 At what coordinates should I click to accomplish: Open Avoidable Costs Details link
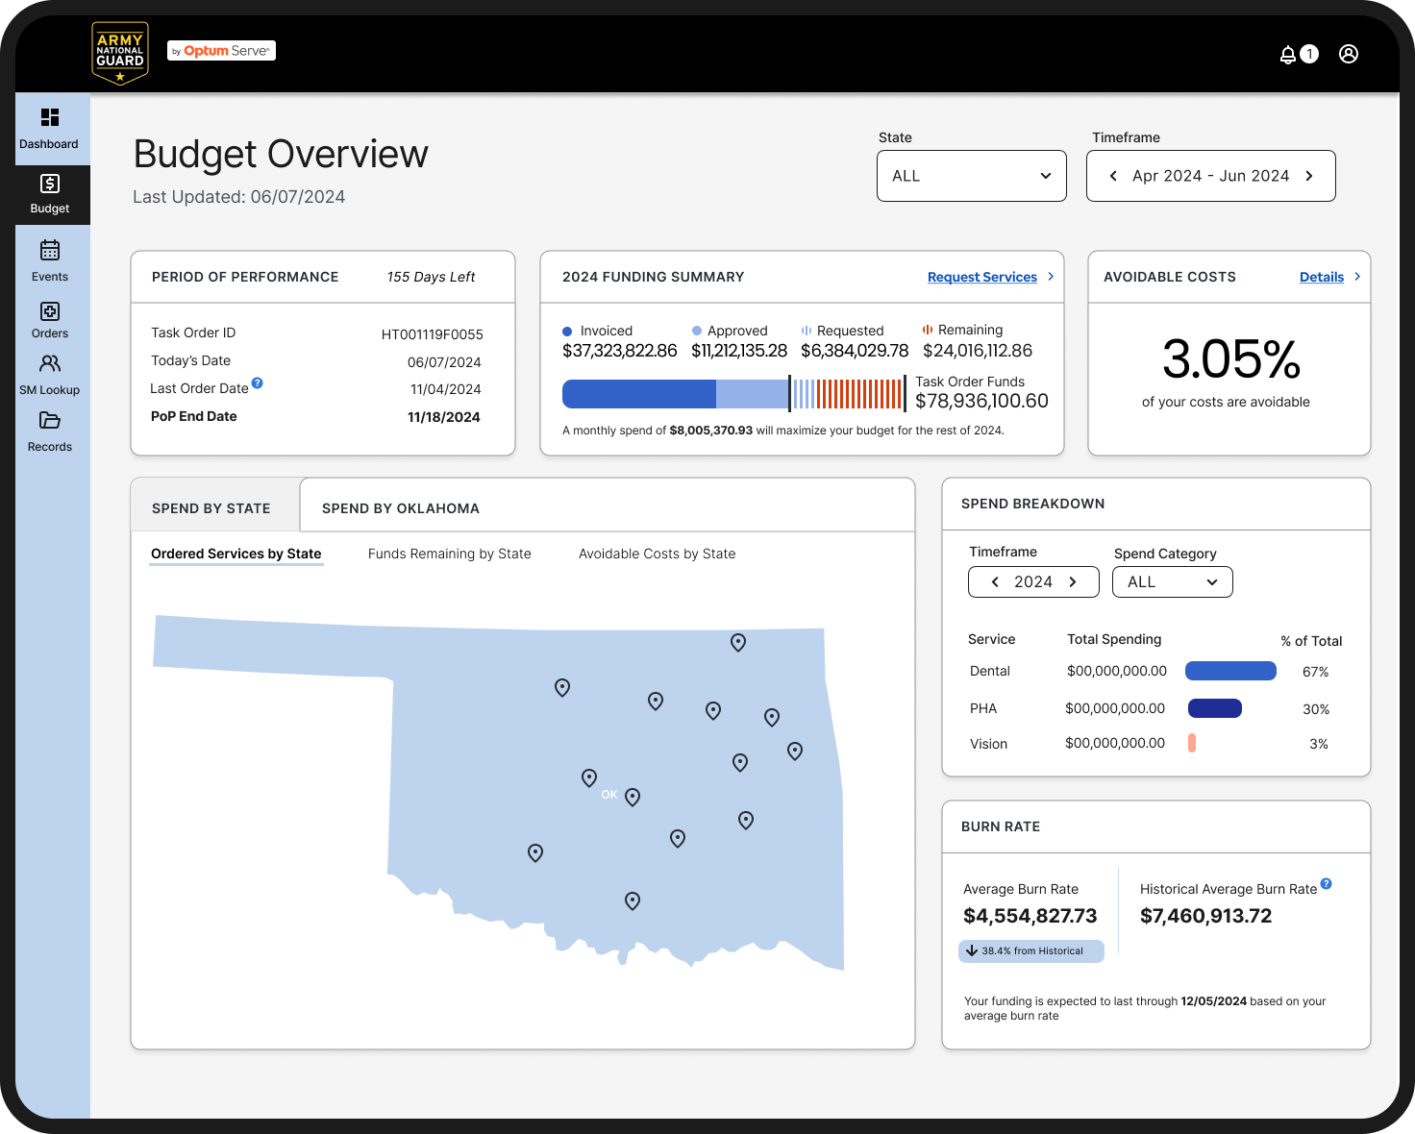tap(1322, 277)
